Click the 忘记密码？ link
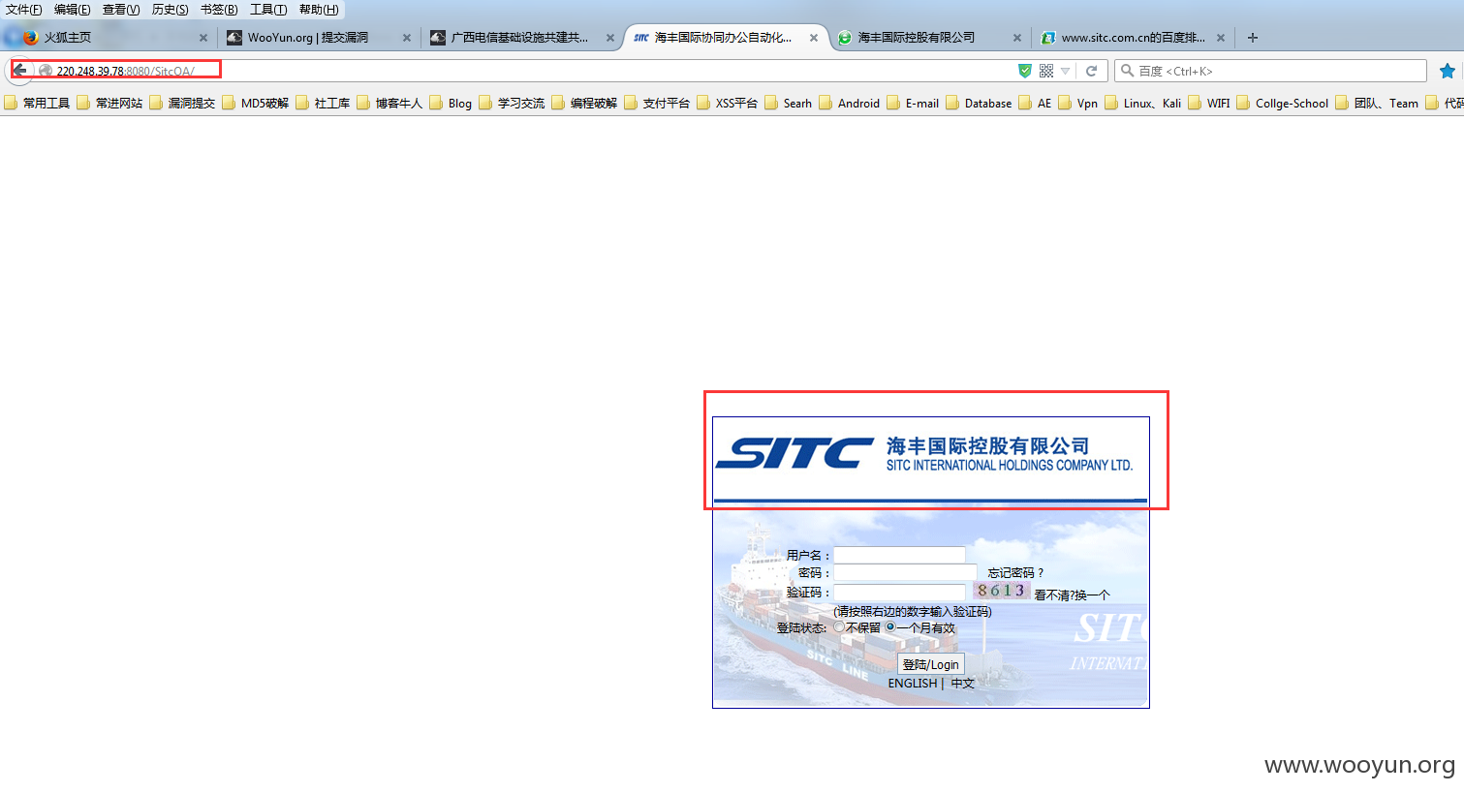 point(1015,573)
